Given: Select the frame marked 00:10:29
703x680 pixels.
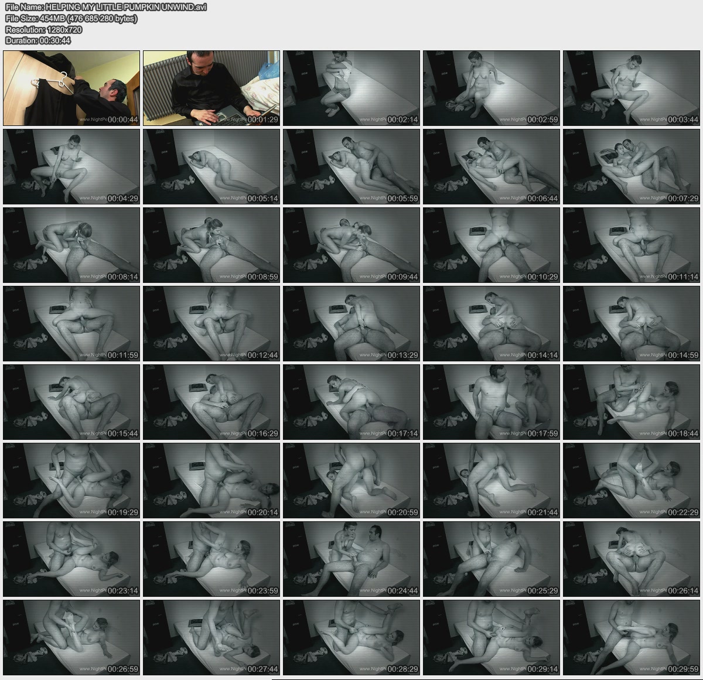Looking at the screenshot, I should tap(492, 245).
